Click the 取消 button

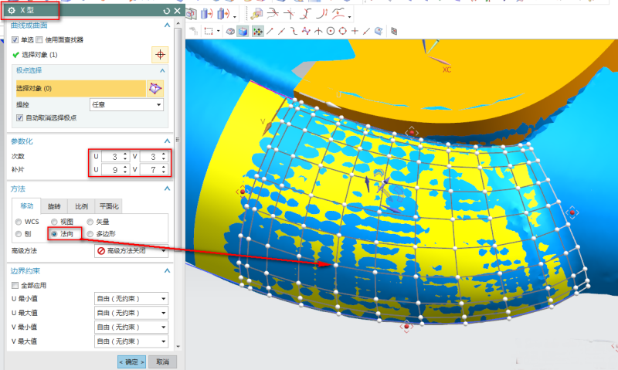[x=162, y=362]
